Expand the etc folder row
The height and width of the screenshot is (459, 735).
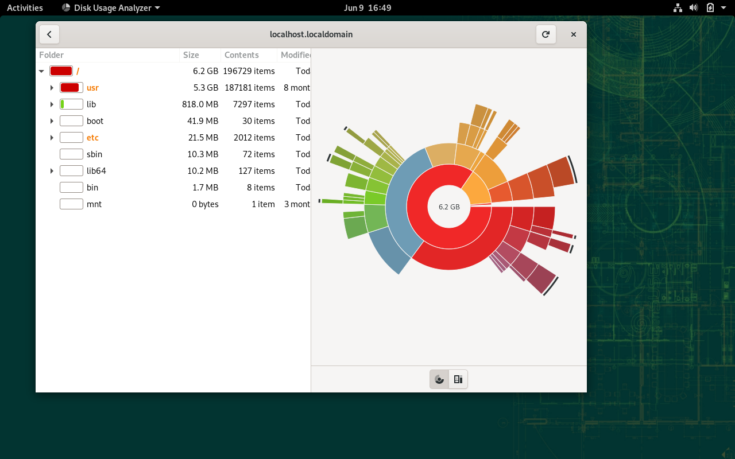pos(52,138)
